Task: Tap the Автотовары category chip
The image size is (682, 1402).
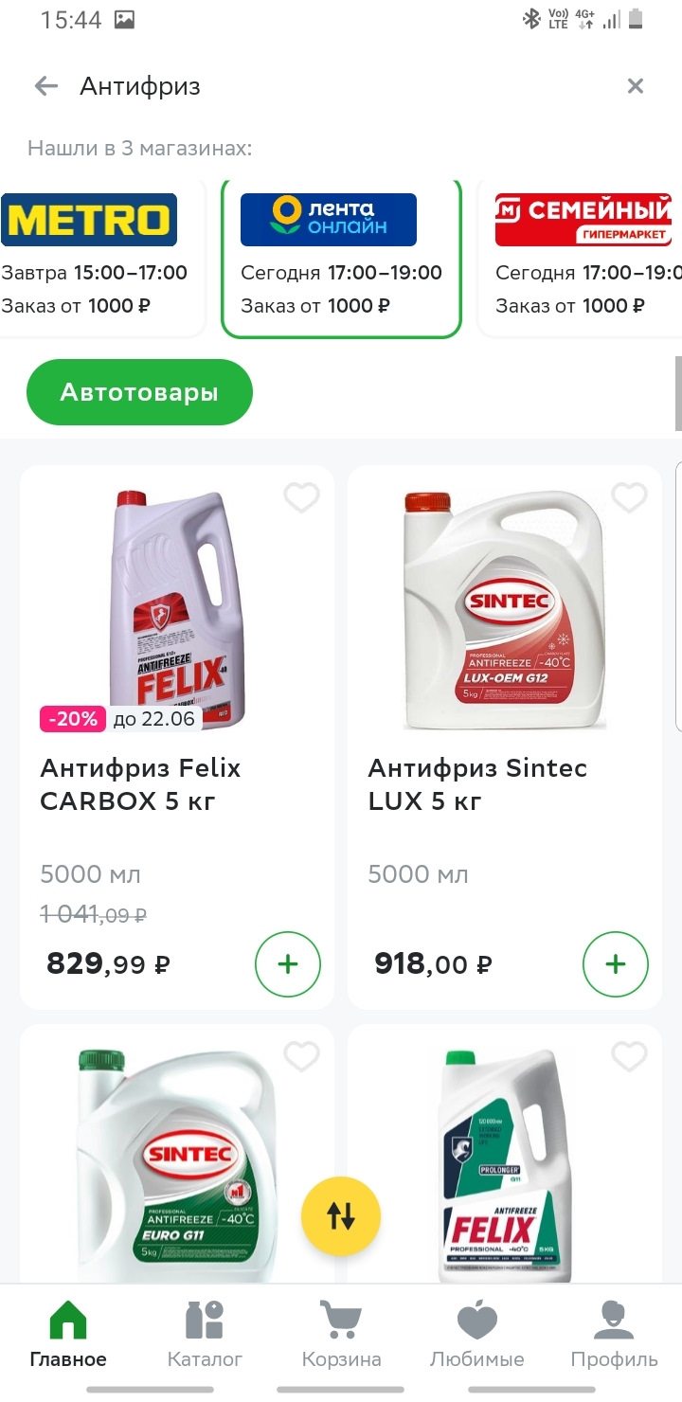Action: [x=139, y=392]
